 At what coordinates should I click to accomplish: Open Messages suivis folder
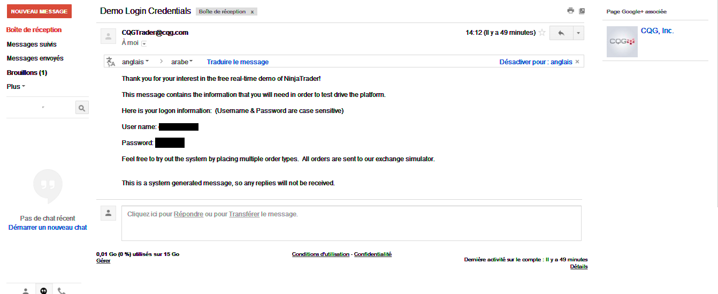[x=32, y=44]
